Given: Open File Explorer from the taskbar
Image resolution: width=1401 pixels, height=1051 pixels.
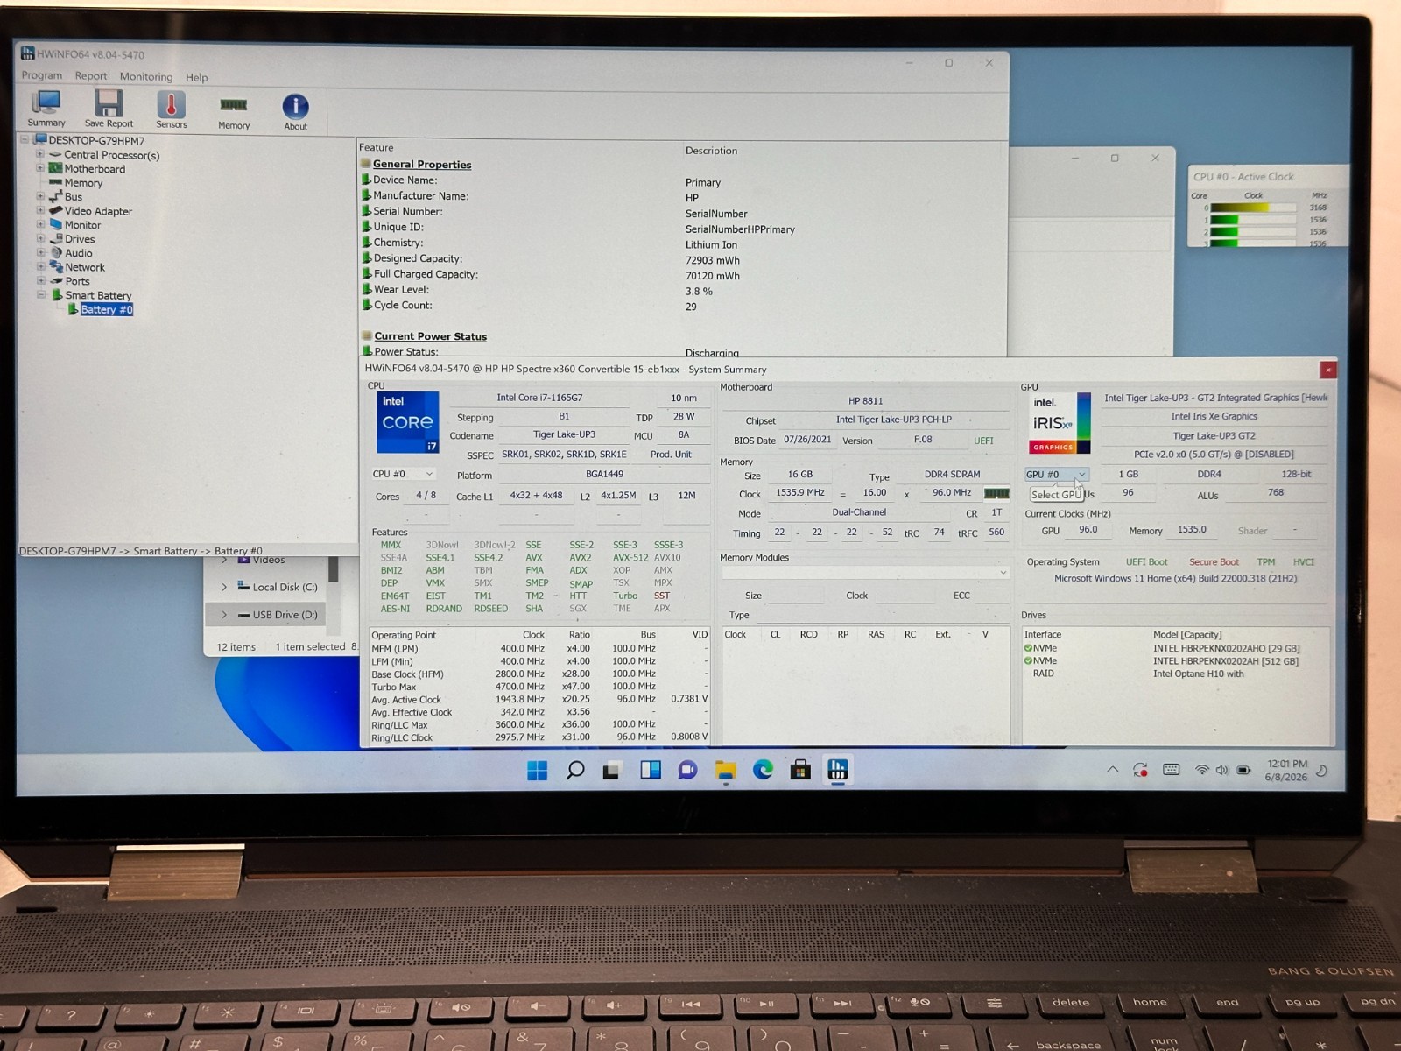Looking at the screenshot, I should pos(725,770).
